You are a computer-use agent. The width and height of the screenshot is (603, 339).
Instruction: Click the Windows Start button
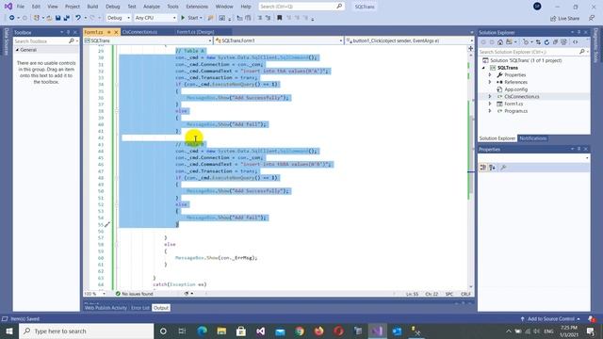click(9, 331)
